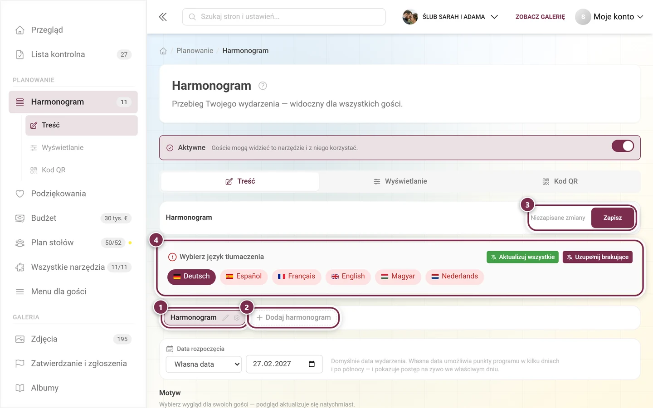Click Planowanie in the breadcrumb
653x408 pixels.
click(195, 51)
